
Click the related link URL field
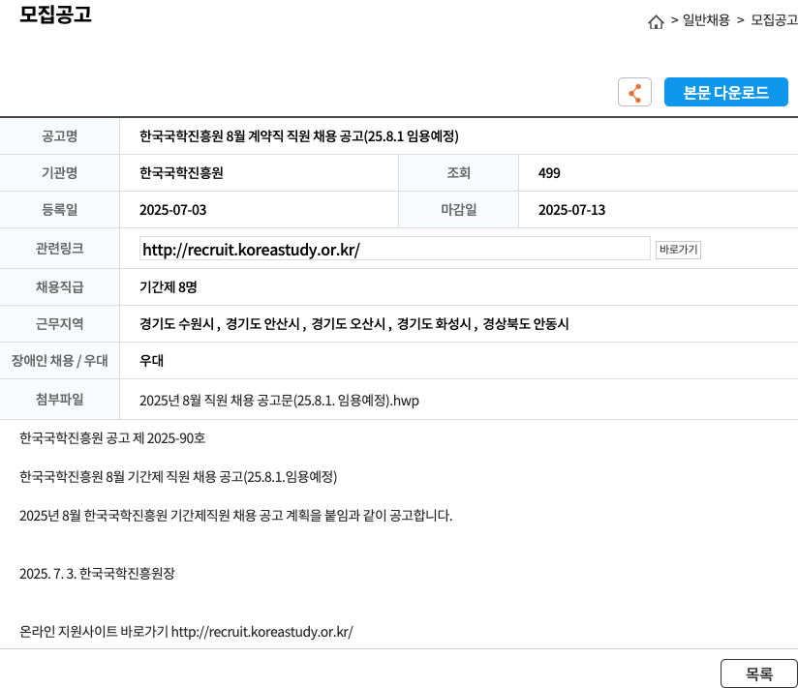click(394, 249)
